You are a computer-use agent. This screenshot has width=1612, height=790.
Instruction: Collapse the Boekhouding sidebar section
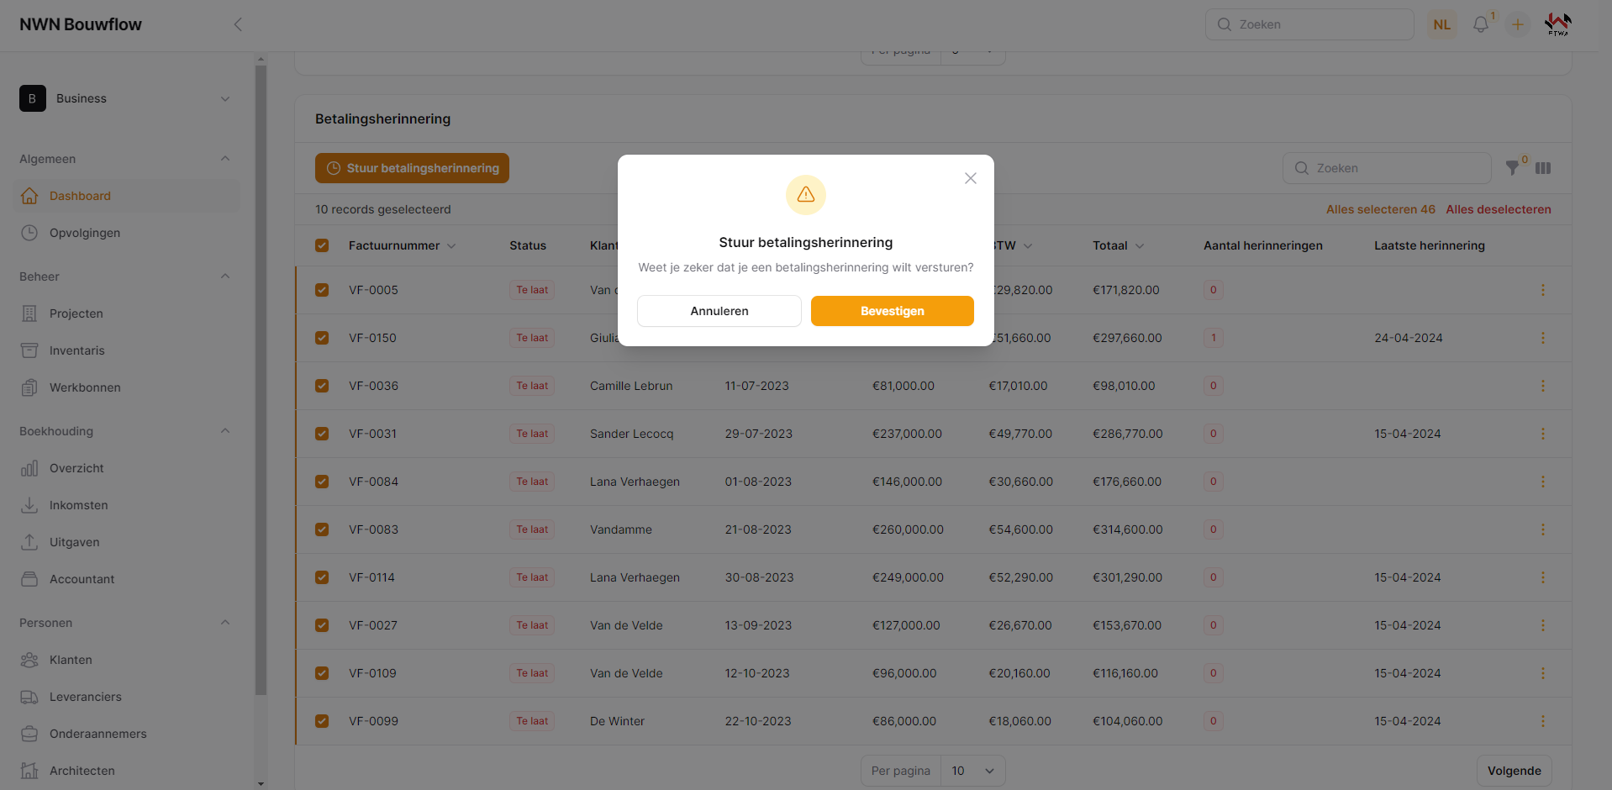tap(224, 431)
